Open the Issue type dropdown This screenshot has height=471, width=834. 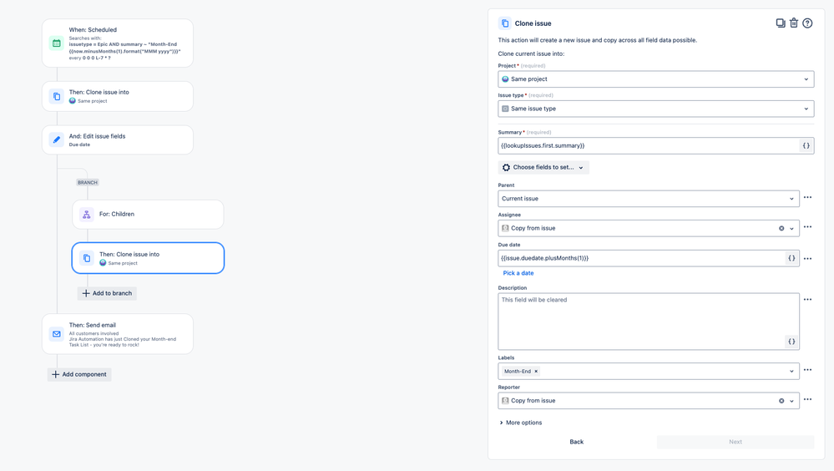point(656,109)
